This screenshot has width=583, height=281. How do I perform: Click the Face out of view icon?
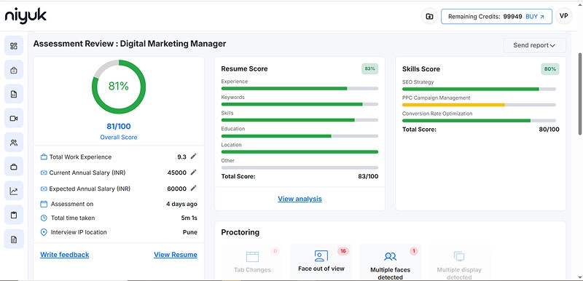click(321, 256)
